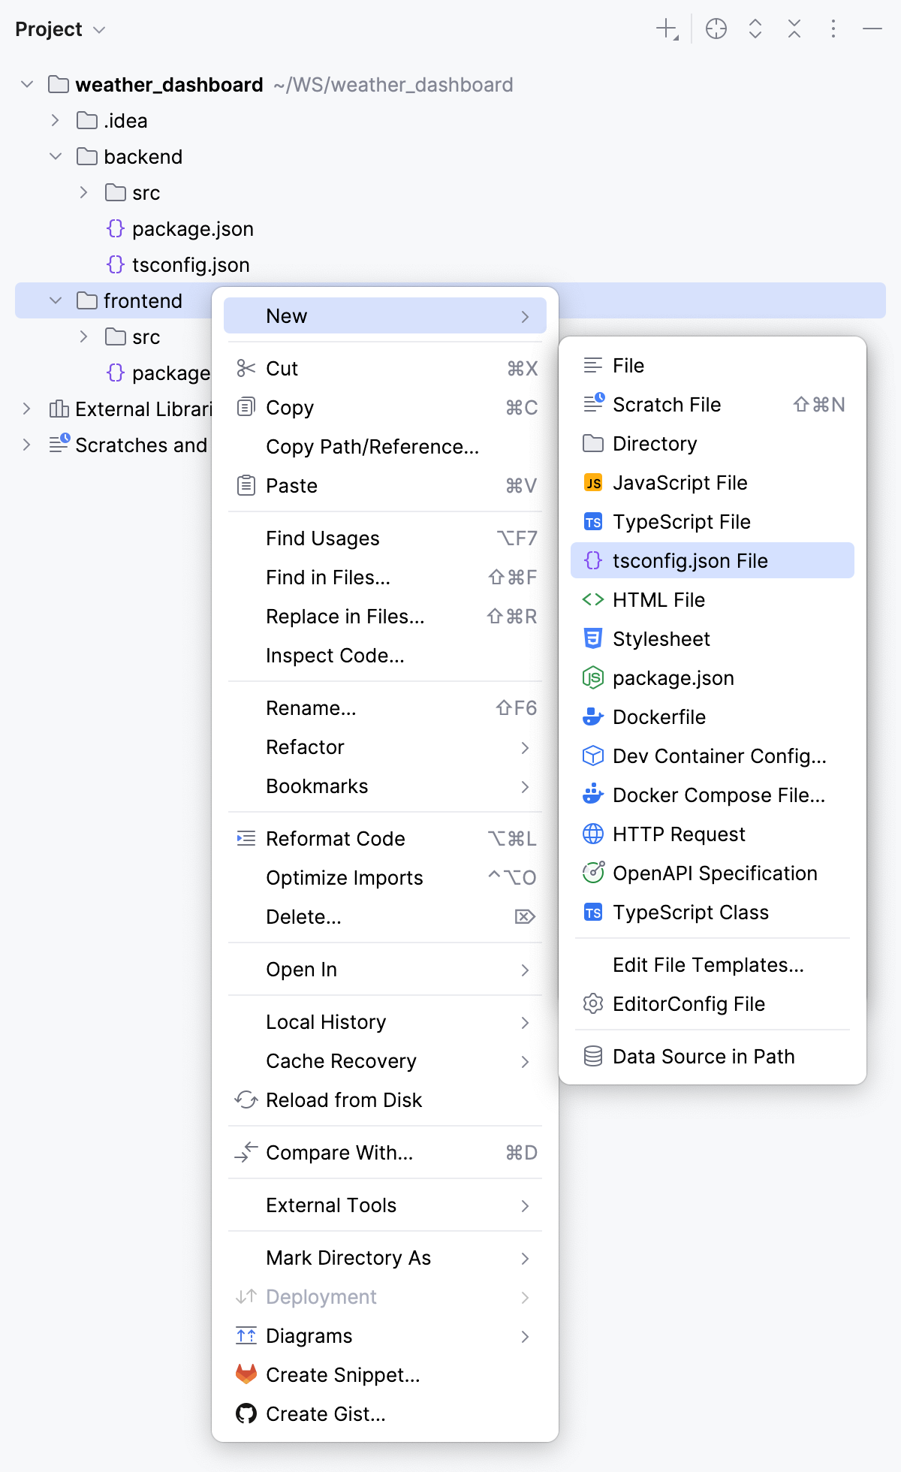Create a new tsconfig.json File
This screenshot has width=901, height=1472.
[713, 560]
